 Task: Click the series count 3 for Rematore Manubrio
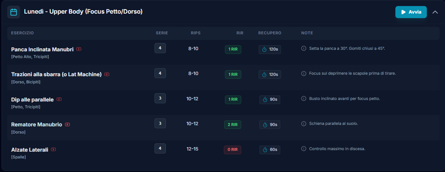(x=160, y=123)
